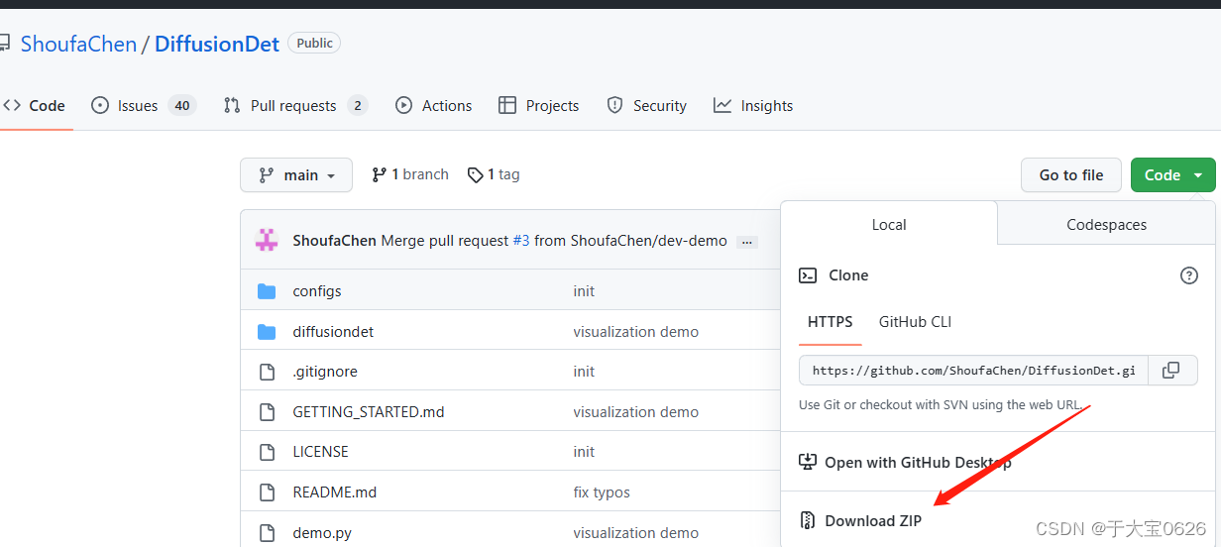Click the HTTPS clone URL field
Viewport: 1221px width, 547px height.
[x=973, y=371]
